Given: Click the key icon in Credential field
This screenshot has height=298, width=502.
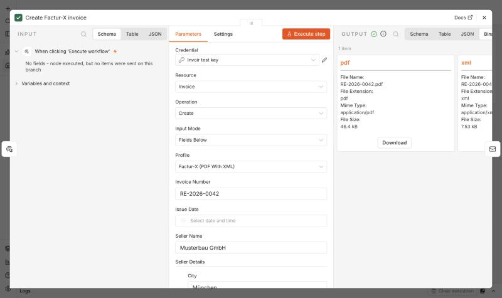Looking at the screenshot, I should pos(181,60).
